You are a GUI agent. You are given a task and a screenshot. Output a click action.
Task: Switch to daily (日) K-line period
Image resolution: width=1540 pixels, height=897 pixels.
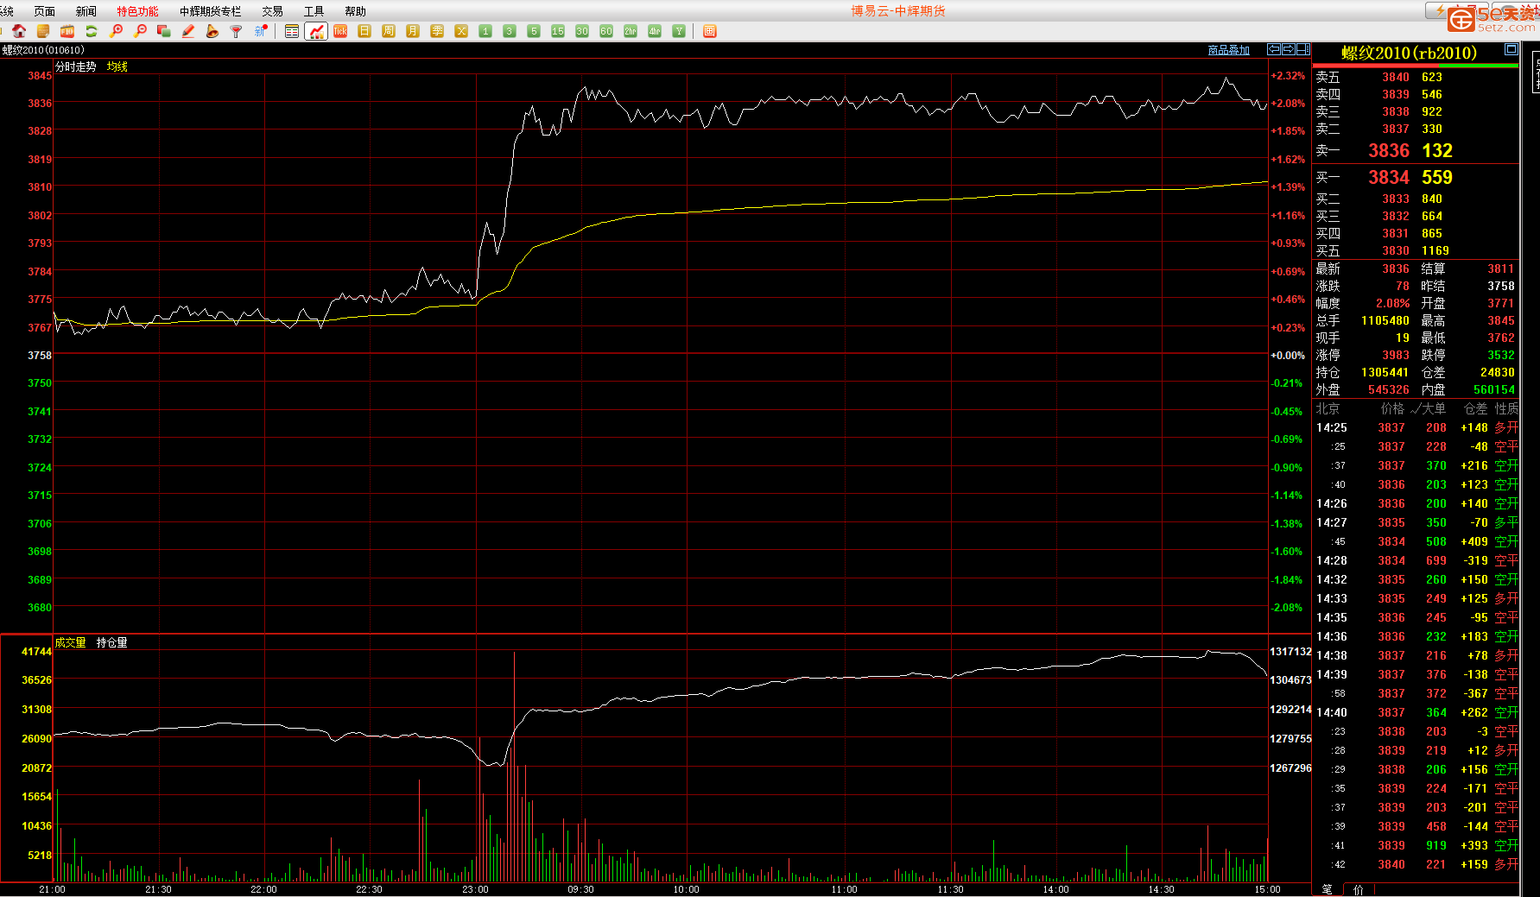click(364, 31)
